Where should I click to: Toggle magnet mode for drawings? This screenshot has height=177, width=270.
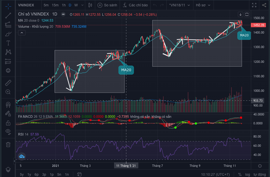point(8,104)
